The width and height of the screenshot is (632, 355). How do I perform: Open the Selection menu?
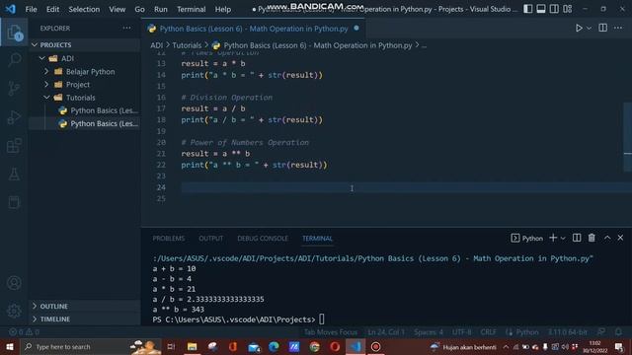click(x=84, y=9)
